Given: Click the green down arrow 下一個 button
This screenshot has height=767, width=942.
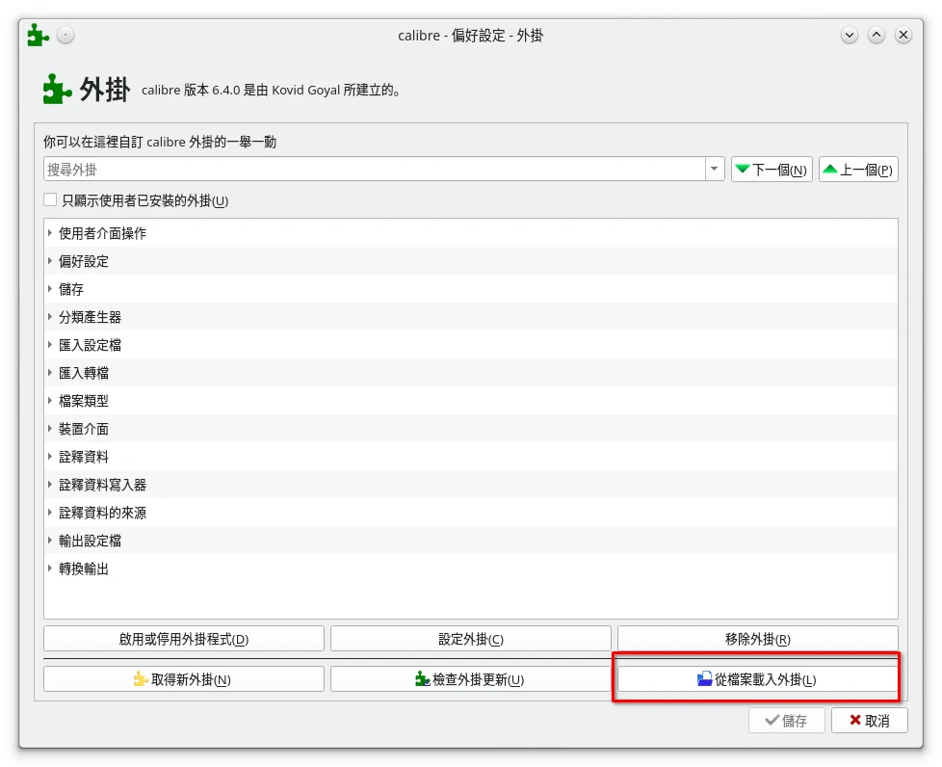Looking at the screenshot, I should click(x=772, y=170).
